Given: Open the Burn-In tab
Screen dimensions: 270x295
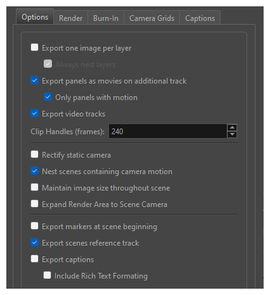Looking at the screenshot, I should (x=106, y=18).
